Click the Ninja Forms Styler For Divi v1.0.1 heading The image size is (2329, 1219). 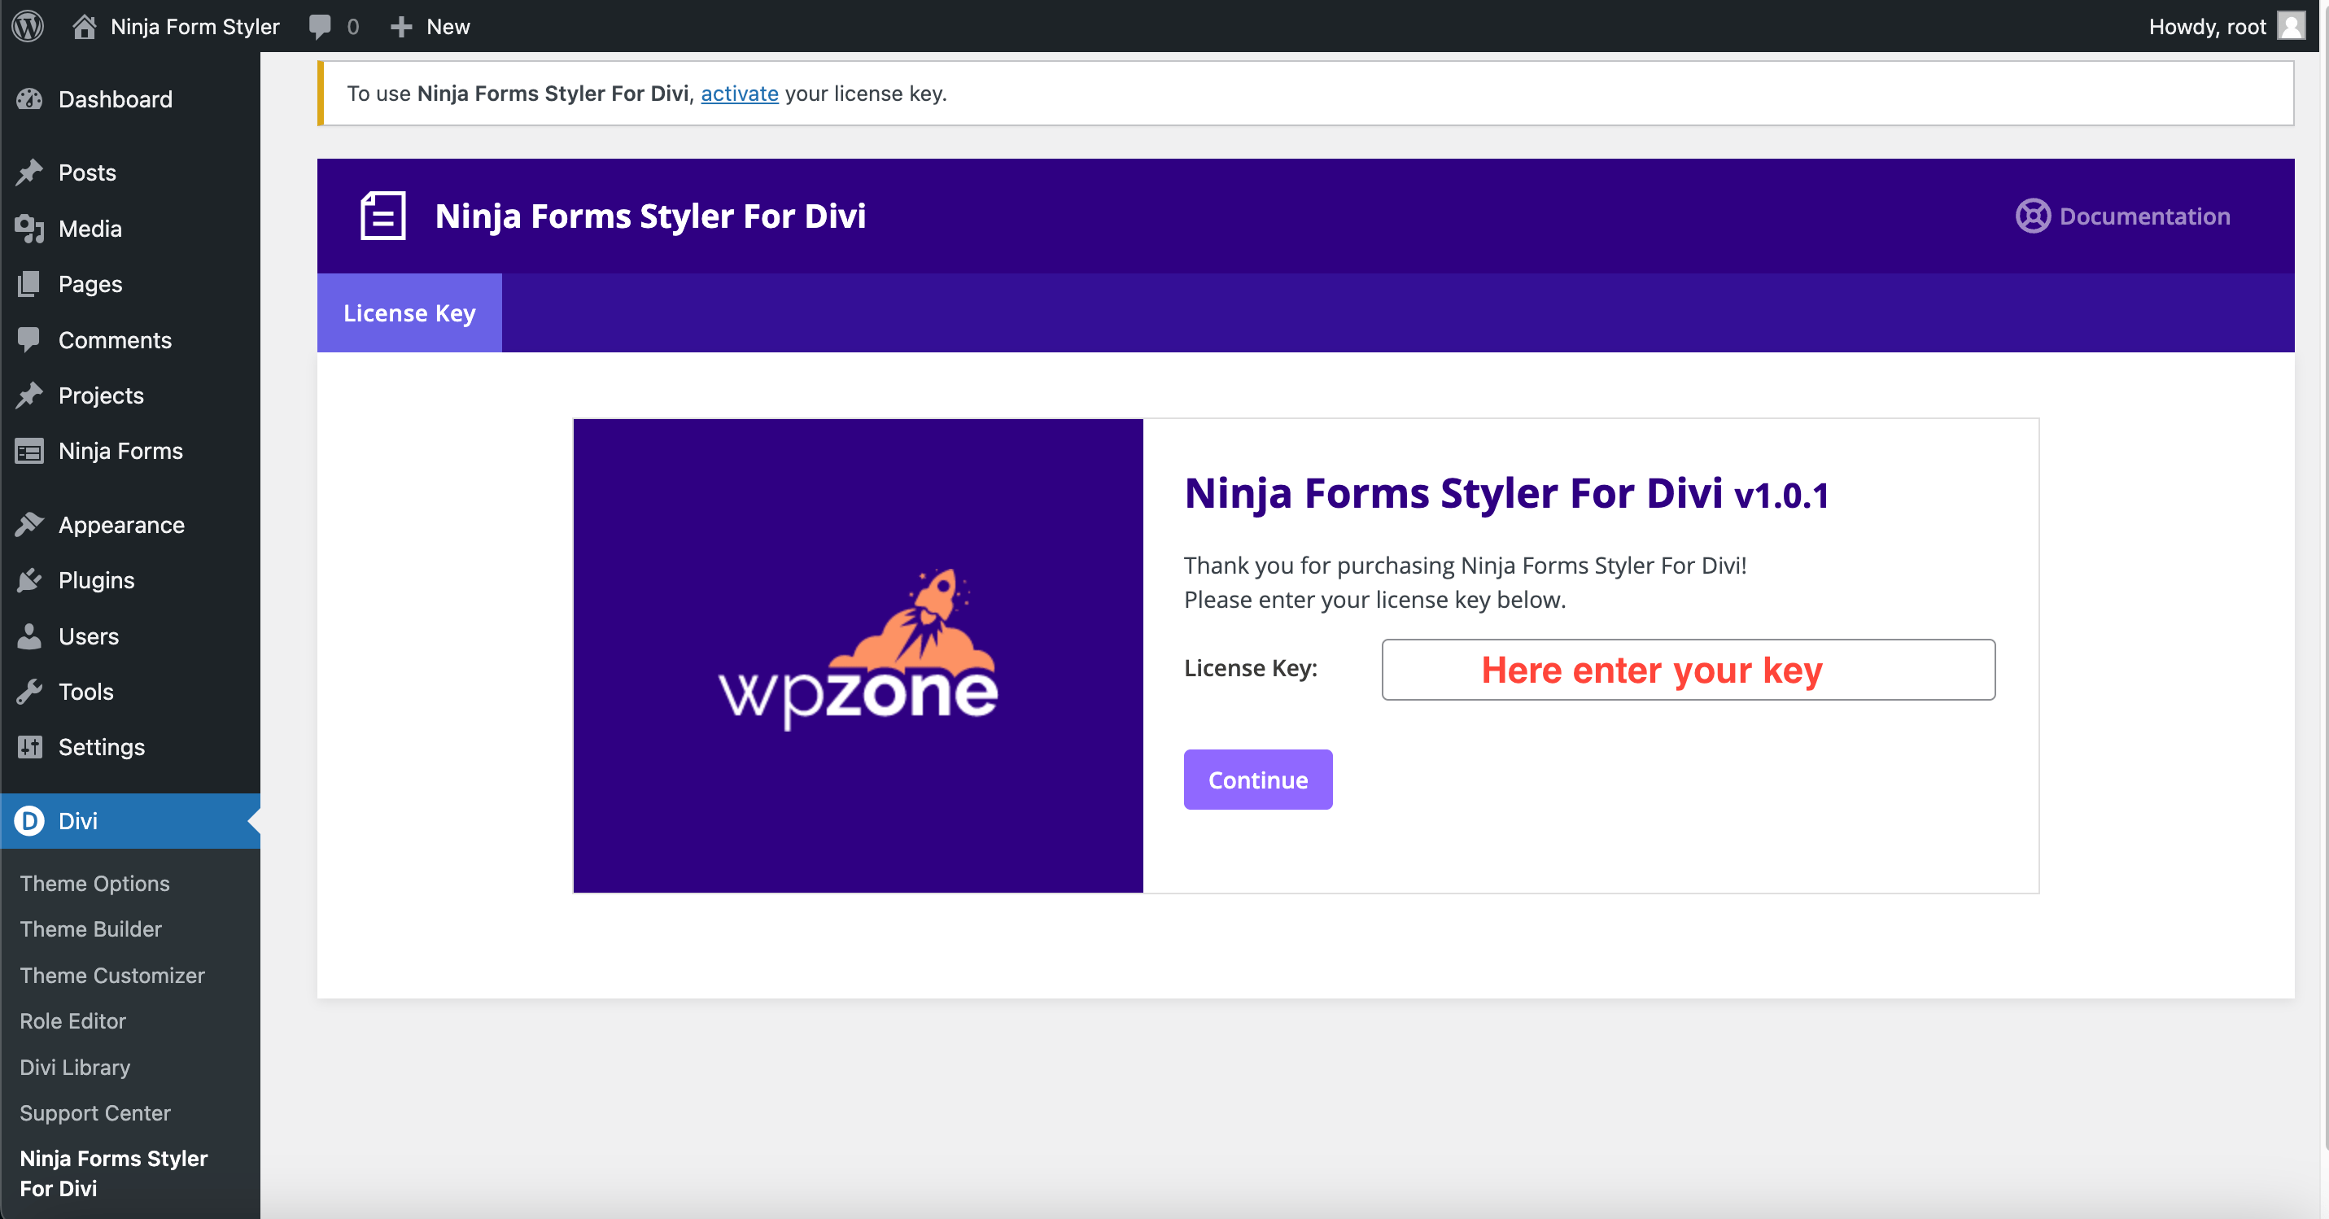click(1506, 494)
